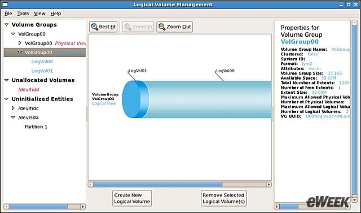Click the LogVol01 disk segment in diagram
This screenshot has height=213, width=361.
point(135,99)
